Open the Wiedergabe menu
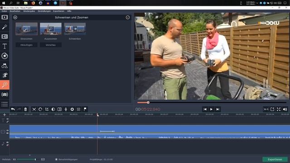Screen dimensions: 290x163 (29, 11)
